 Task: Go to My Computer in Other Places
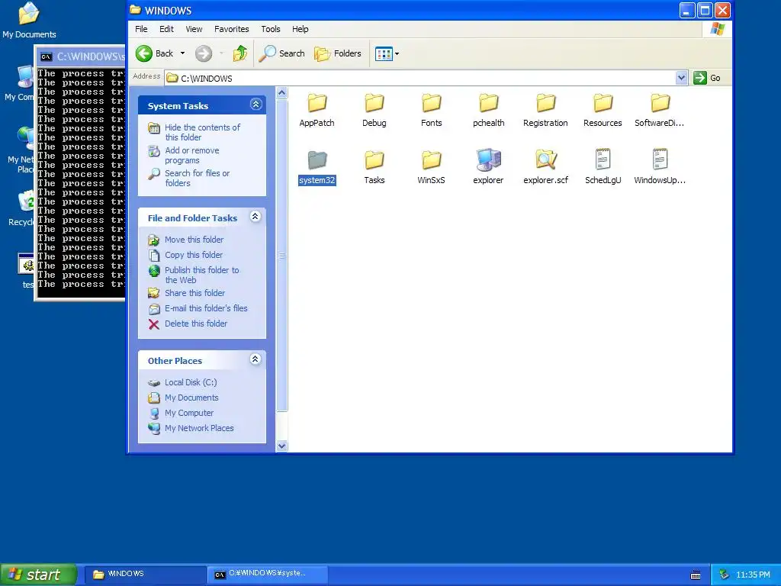point(189,413)
